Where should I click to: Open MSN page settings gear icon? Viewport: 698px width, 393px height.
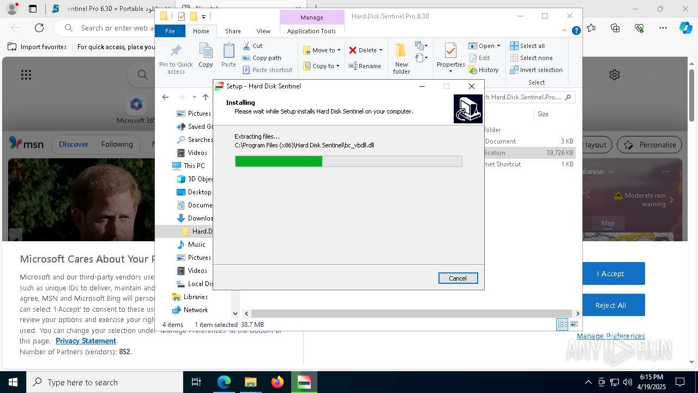[x=615, y=75]
